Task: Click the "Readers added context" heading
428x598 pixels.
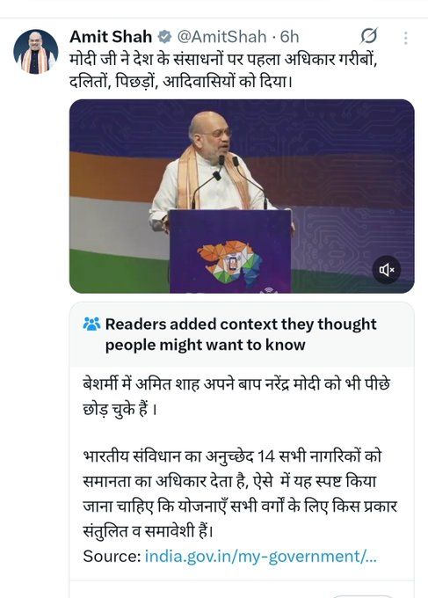Action: [x=241, y=334]
